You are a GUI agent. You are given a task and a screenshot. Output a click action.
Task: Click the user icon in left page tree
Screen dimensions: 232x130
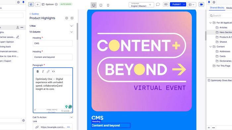coord(18,27)
